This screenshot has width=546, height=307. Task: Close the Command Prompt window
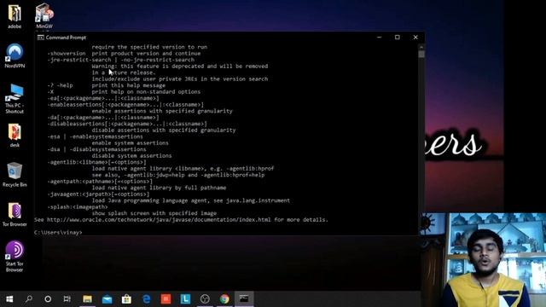click(415, 38)
